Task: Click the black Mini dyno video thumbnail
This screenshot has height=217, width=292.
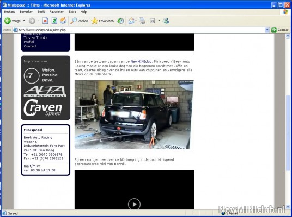Action: (x=134, y=114)
